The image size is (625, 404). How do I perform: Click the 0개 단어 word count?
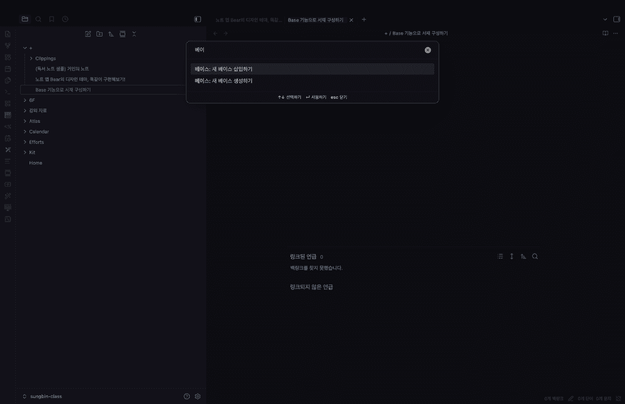(585, 399)
